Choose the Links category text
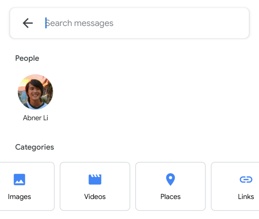The height and width of the screenshot is (219, 259). tap(246, 197)
